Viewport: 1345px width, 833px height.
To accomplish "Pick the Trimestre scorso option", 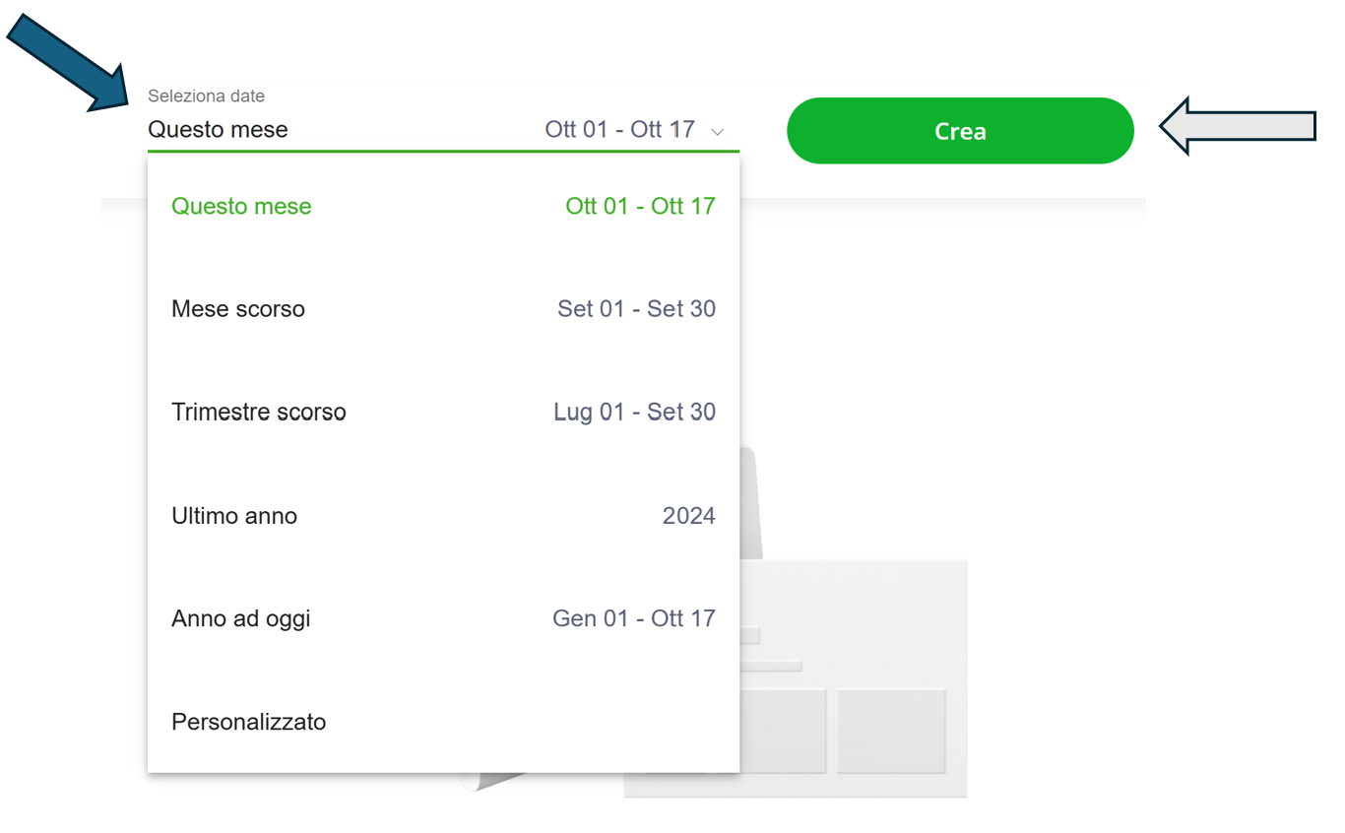I will pos(259,412).
